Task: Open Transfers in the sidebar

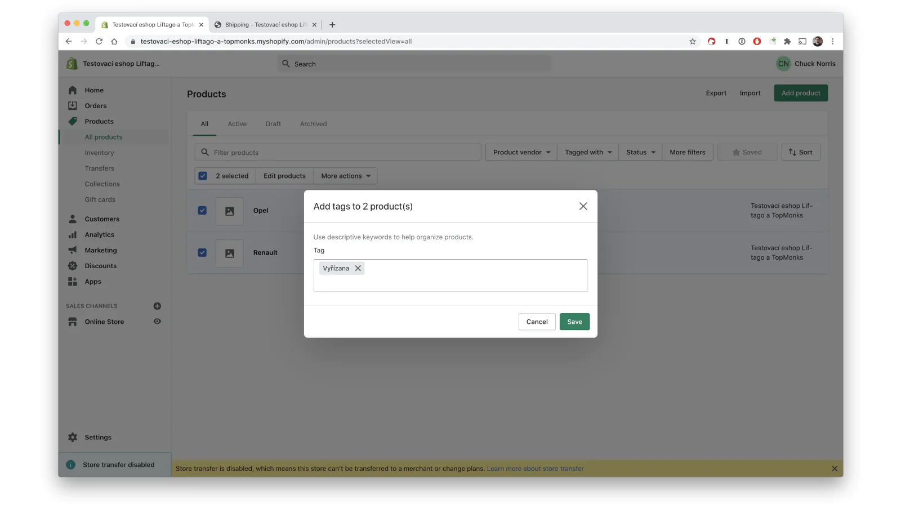Action: (99, 168)
